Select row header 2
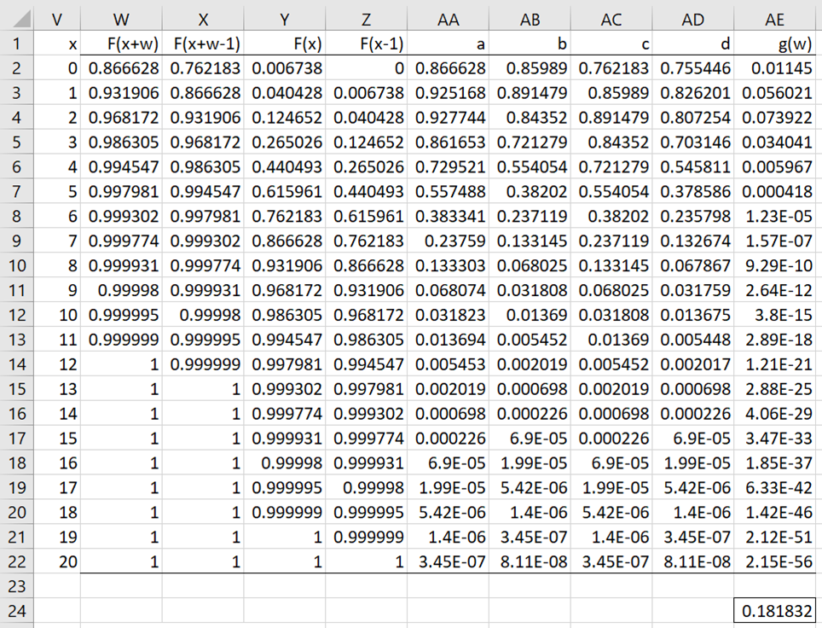This screenshot has height=628, width=822. coord(17,68)
